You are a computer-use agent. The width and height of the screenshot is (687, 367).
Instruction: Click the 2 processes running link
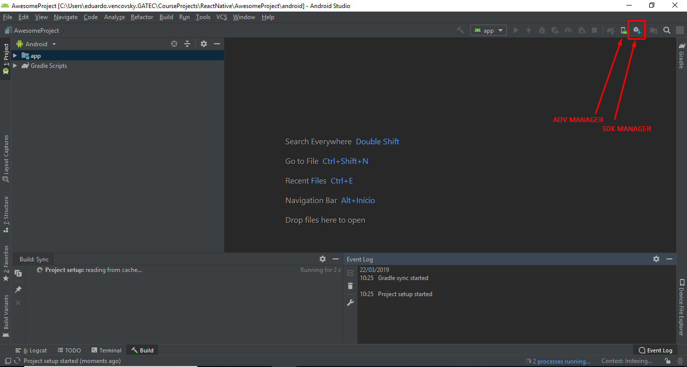coord(562,361)
